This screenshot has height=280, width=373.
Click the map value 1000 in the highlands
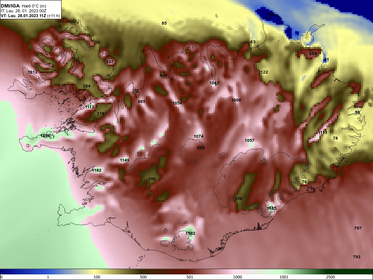236,100
